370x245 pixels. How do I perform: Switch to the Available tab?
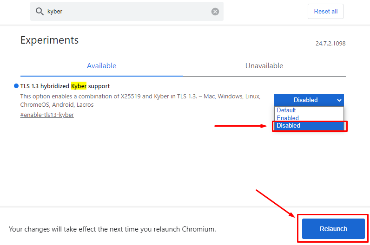[102, 66]
